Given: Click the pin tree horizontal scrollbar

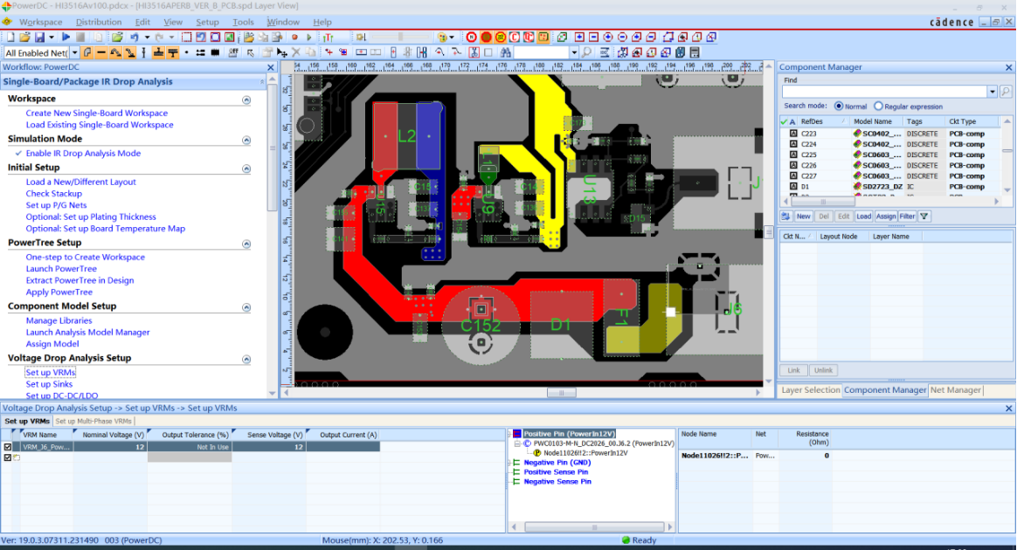Looking at the screenshot, I should point(593,527).
